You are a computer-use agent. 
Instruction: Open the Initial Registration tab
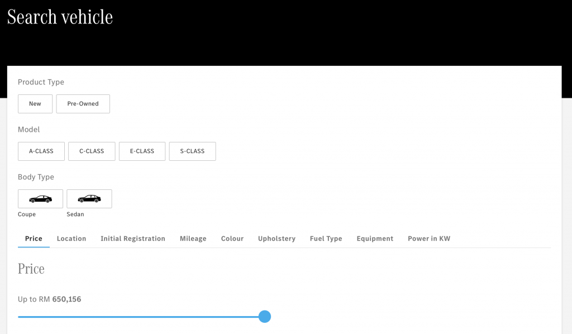(133, 238)
